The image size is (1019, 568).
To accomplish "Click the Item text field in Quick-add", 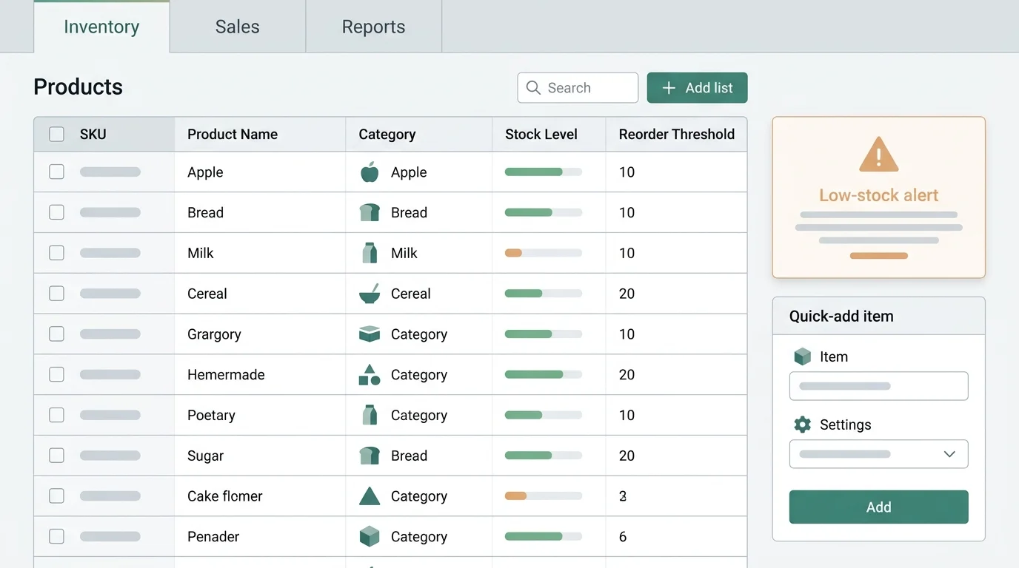I will point(879,386).
